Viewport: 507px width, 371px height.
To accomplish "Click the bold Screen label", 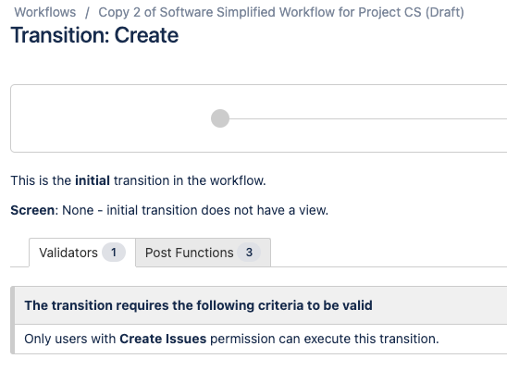I will point(32,210).
